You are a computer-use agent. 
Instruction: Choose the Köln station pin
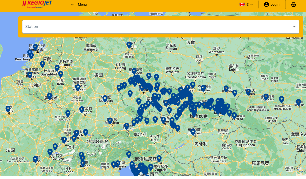tap(61, 74)
